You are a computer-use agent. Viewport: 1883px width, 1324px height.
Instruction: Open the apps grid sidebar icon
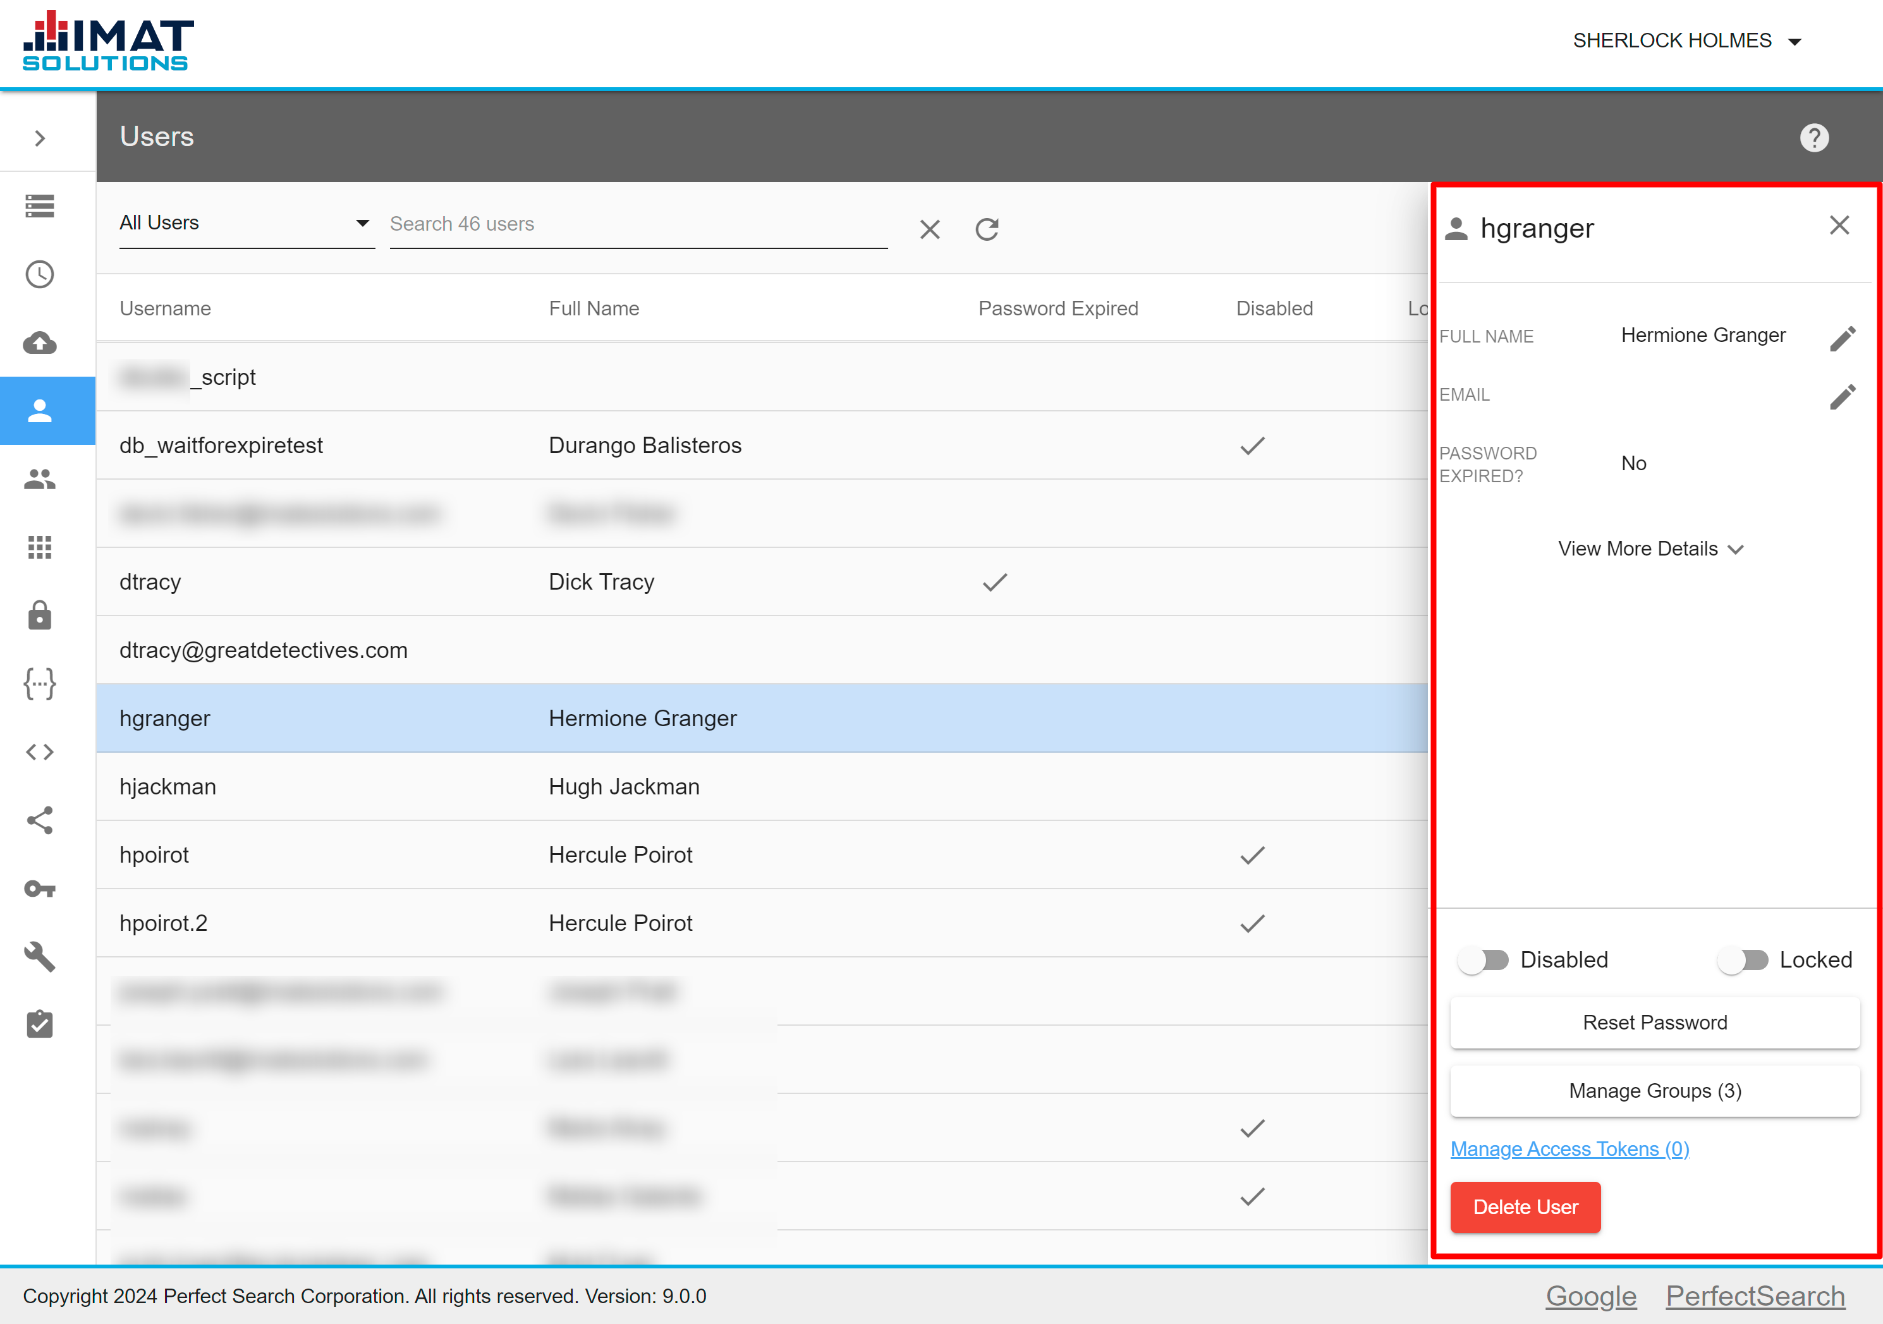(x=39, y=548)
